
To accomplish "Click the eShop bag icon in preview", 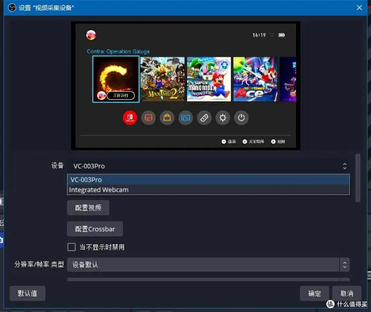I will pyautogui.click(x=167, y=118).
